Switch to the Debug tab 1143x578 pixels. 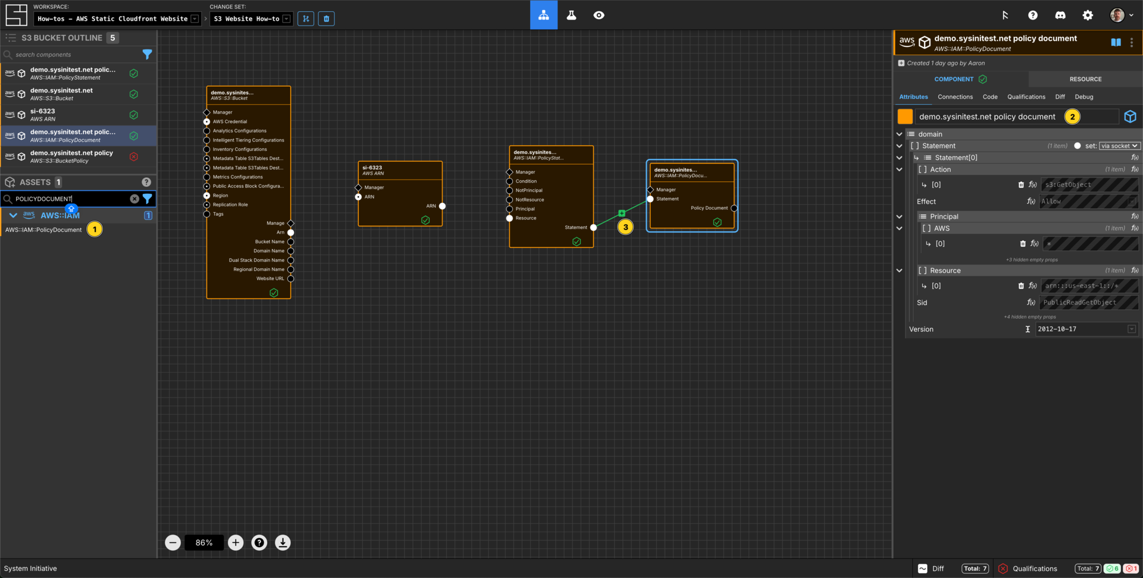tap(1083, 97)
